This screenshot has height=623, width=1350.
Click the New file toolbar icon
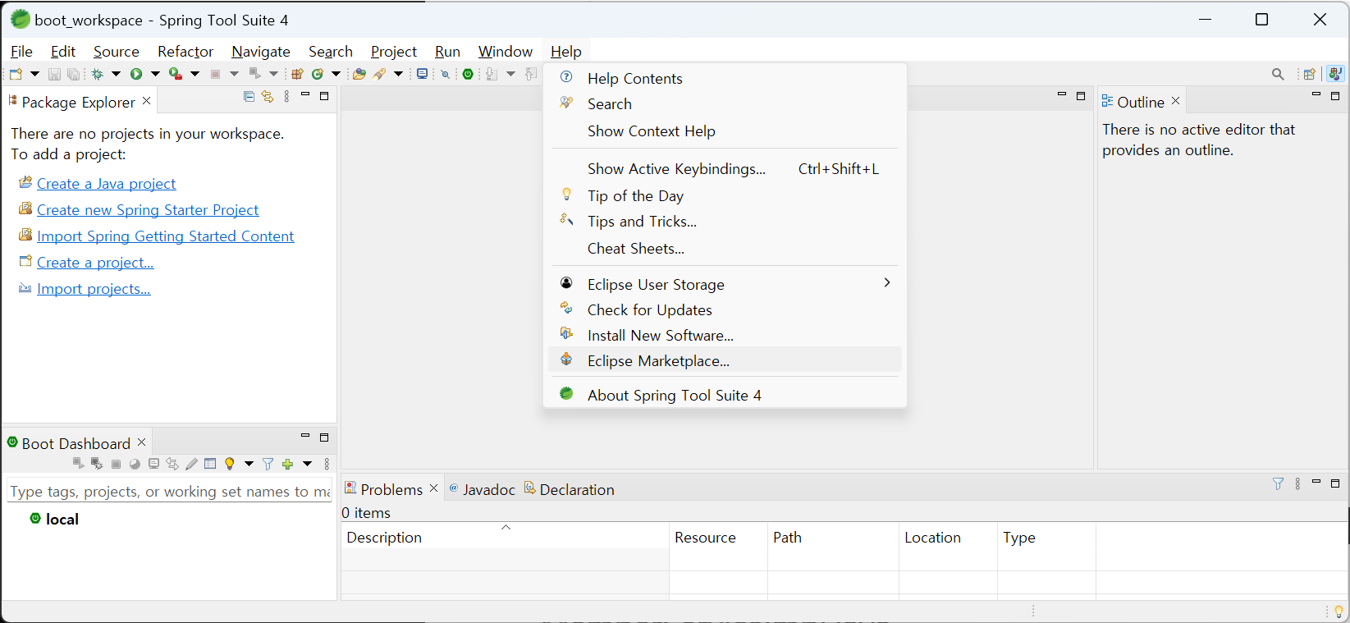click(16, 74)
